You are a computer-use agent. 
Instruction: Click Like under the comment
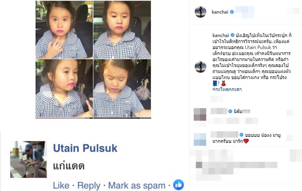(x=61, y=185)
